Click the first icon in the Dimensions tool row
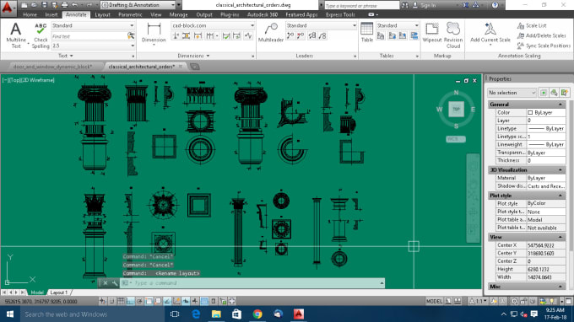This screenshot has width=574, height=322. pos(176,35)
